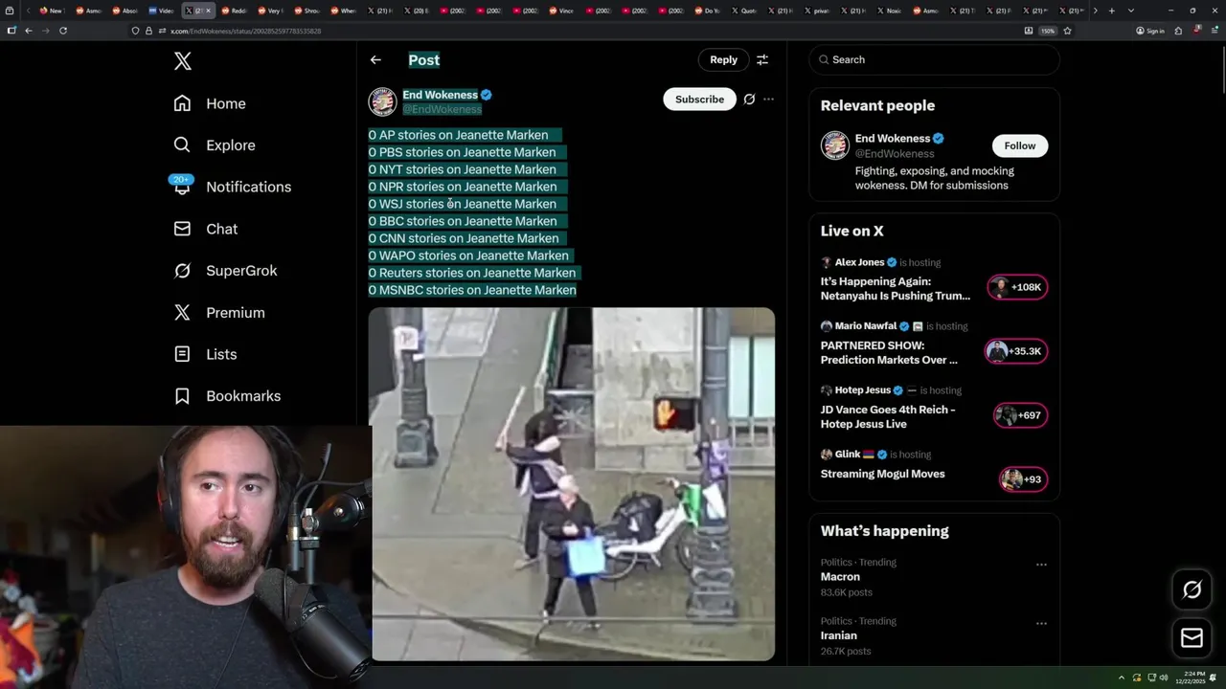Screen dimensions: 1226x689
Task: Open the floating Grok button at lower right
Action: point(1192,590)
